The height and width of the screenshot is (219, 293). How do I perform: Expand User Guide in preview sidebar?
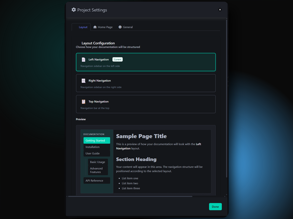tap(97, 153)
